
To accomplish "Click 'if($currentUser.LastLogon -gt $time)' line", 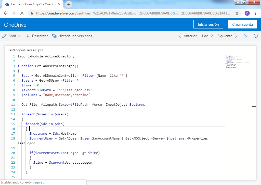I will click(64, 153).
